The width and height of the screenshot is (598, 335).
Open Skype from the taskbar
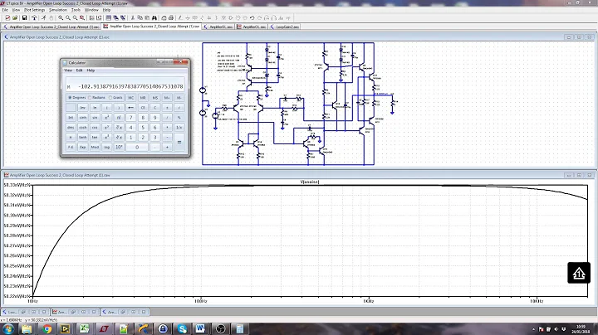tap(182, 328)
